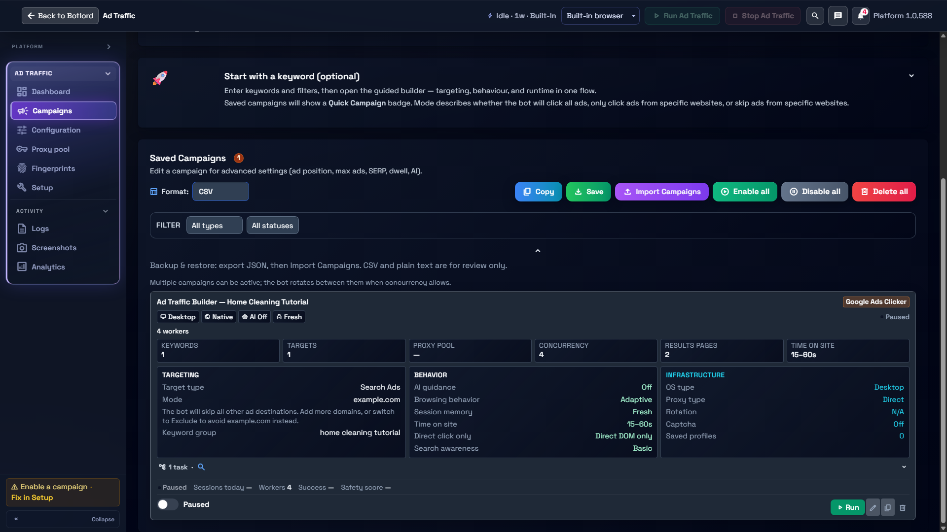Click the Saved Campaigns count badge
Image resolution: width=947 pixels, height=532 pixels.
click(238, 158)
